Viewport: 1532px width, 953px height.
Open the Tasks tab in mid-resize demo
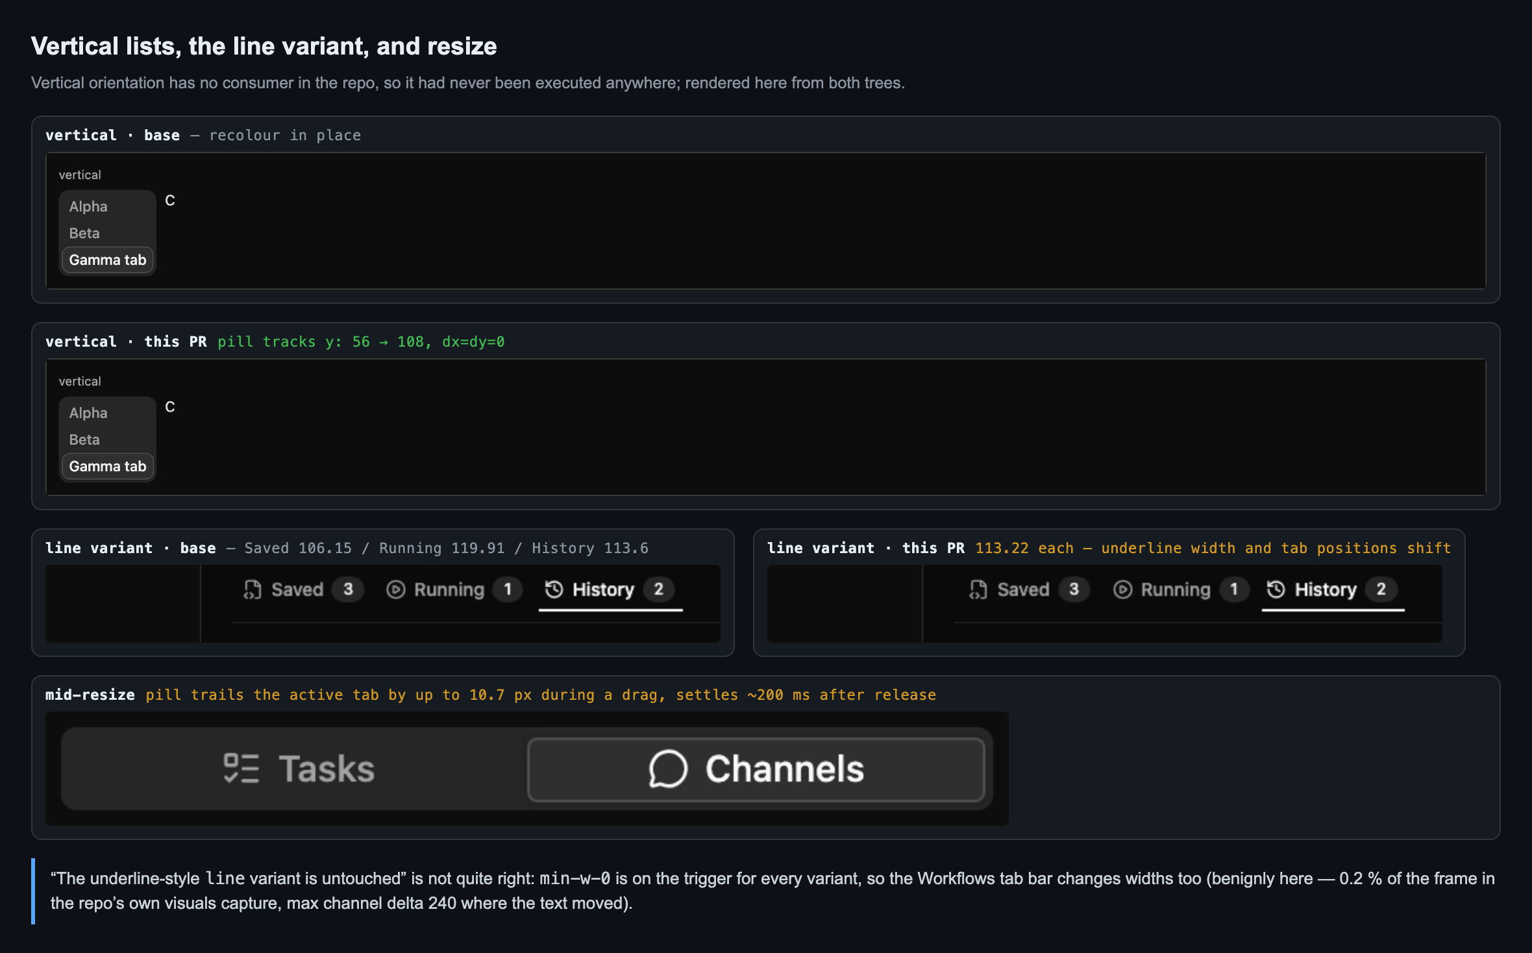[x=299, y=769]
